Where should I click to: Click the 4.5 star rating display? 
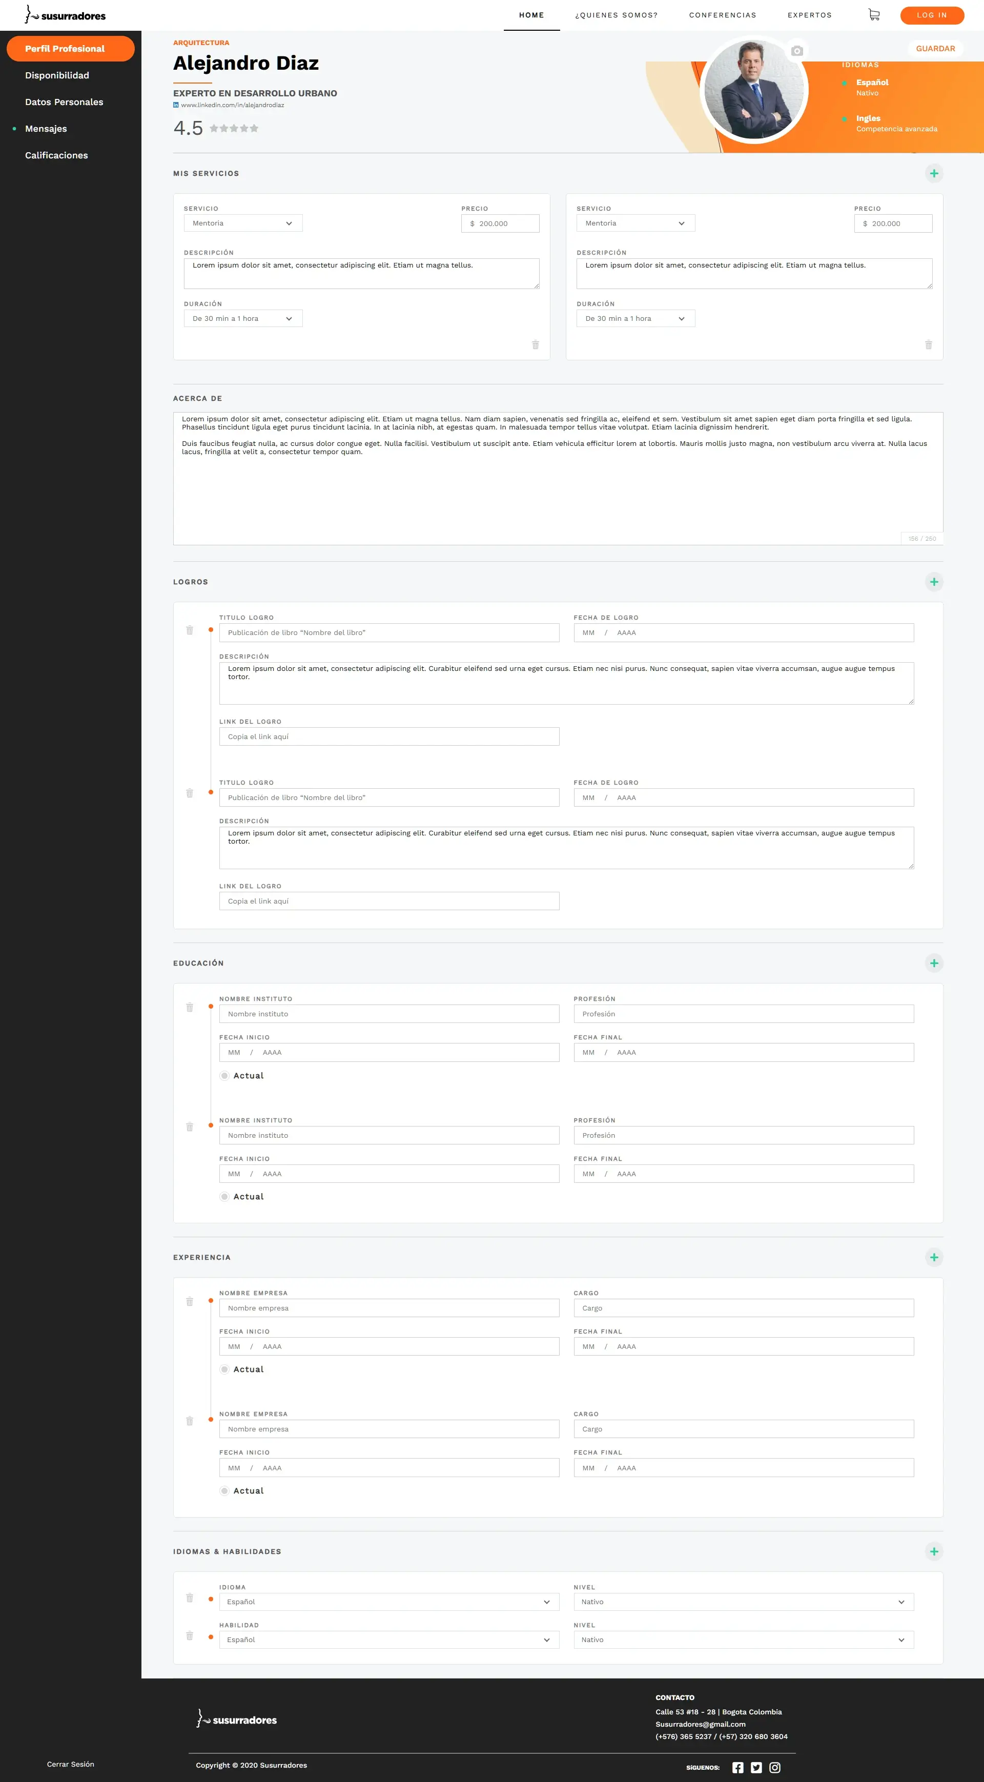pyautogui.click(x=216, y=128)
